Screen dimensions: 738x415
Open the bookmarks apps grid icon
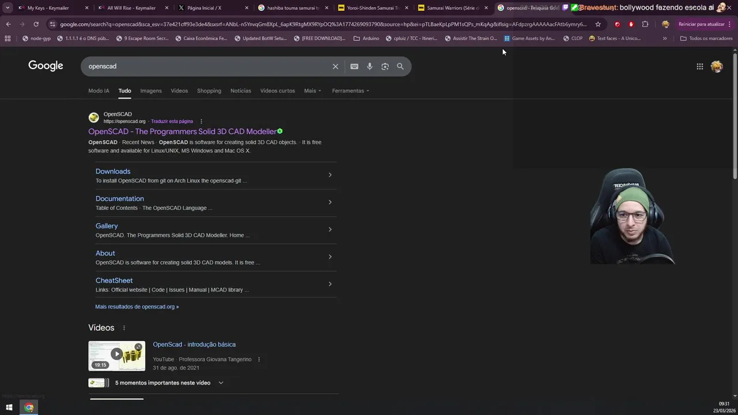click(7, 38)
